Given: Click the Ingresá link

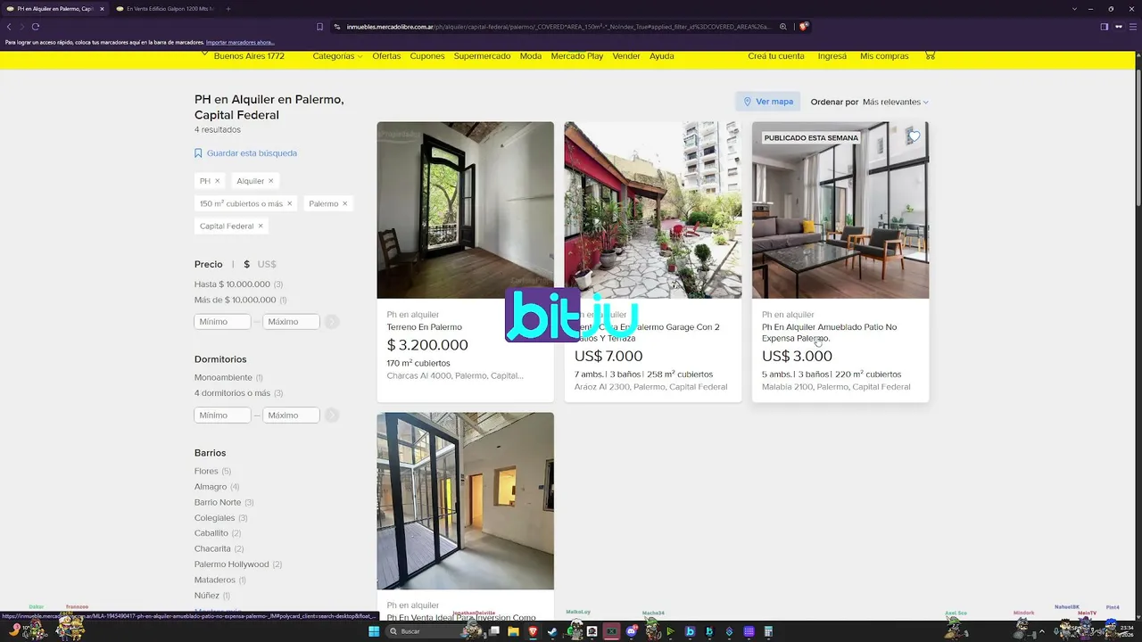Looking at the screenshot, I should [x=832, y=56].
